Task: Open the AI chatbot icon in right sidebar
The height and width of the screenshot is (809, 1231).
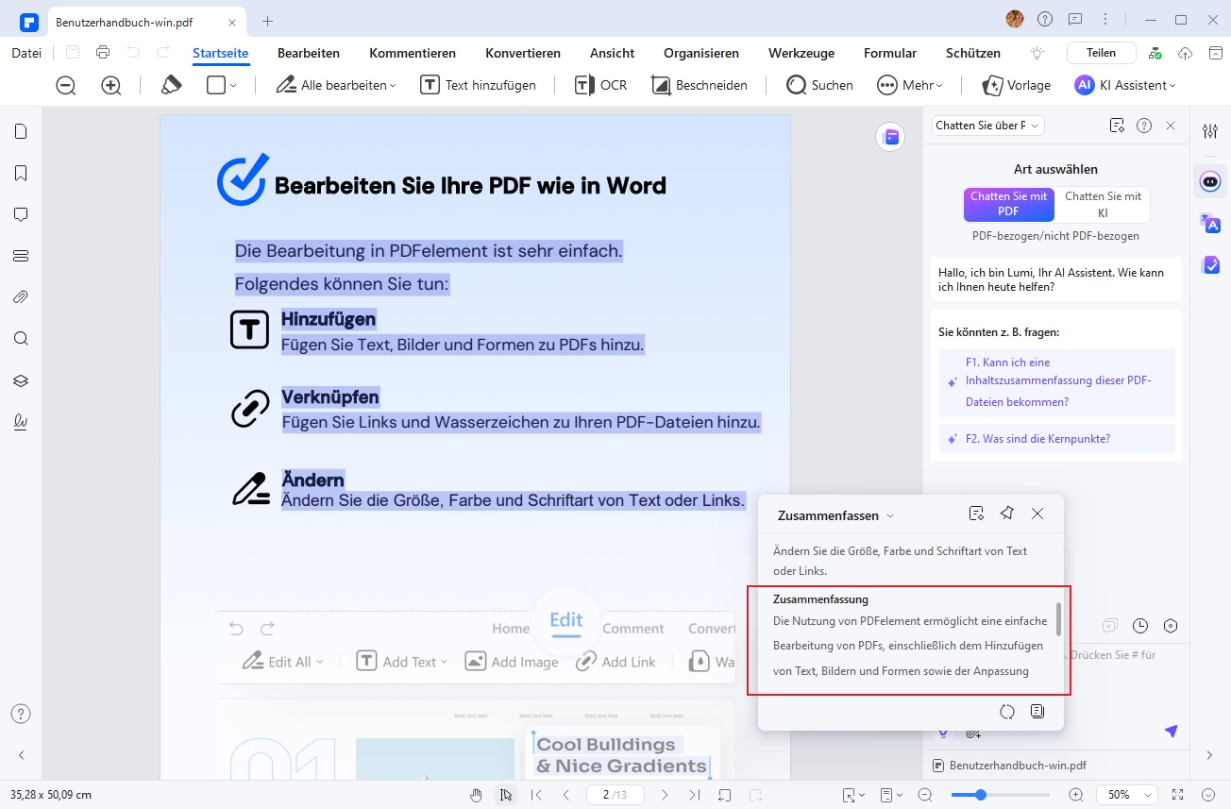Action: (x=1210, y=180)
